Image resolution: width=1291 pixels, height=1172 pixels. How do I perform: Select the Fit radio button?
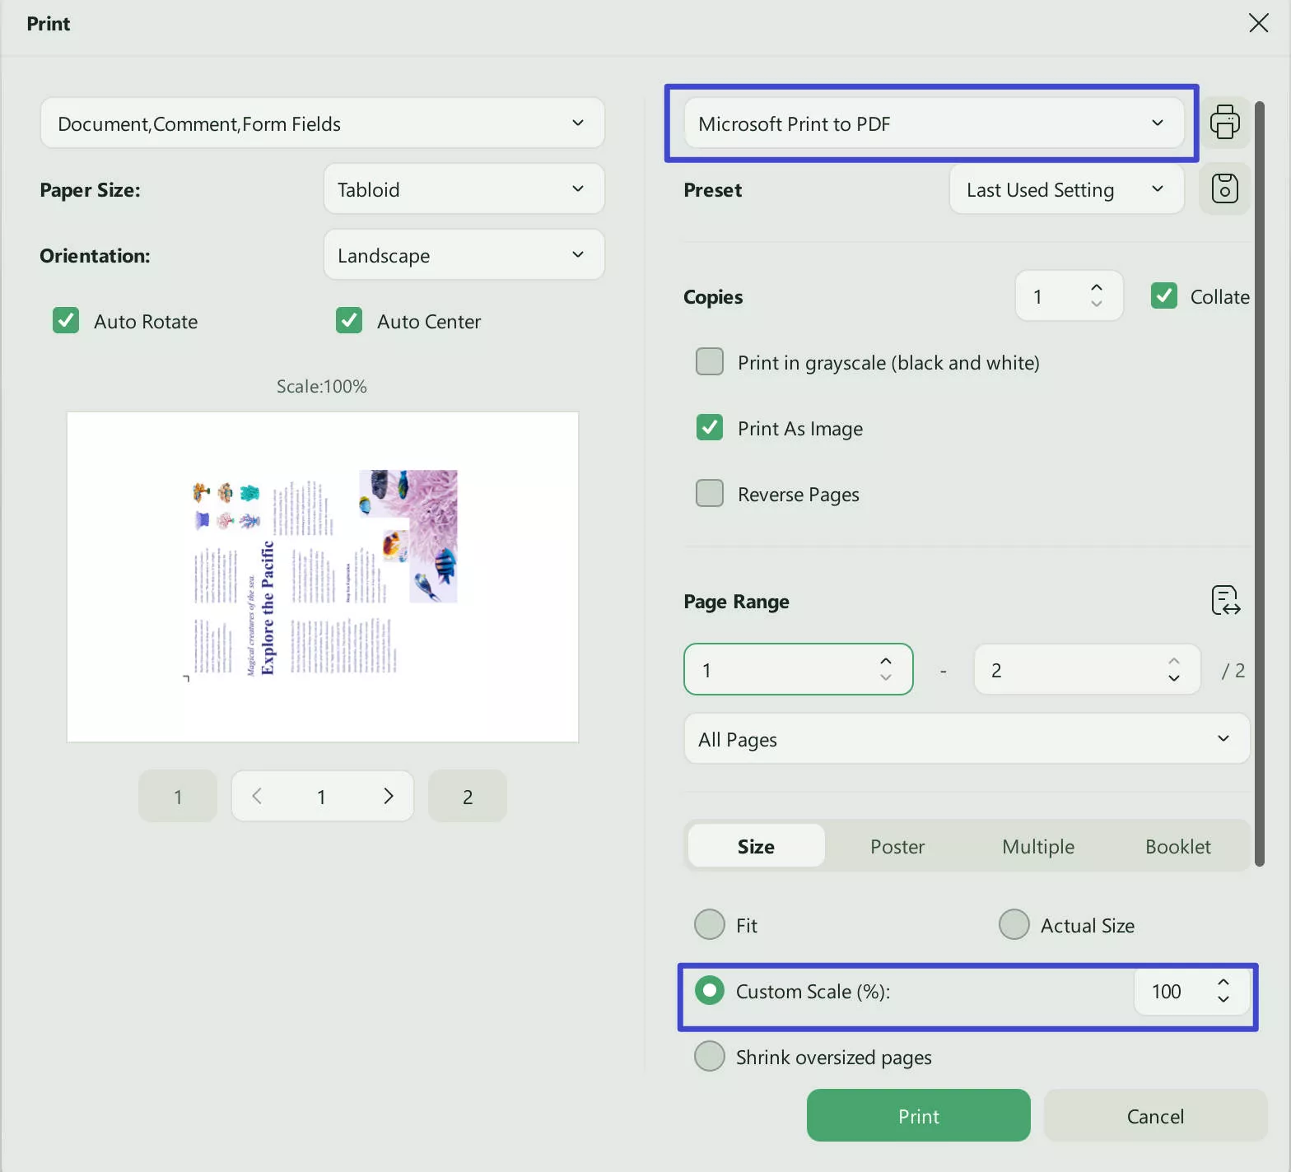710,924
